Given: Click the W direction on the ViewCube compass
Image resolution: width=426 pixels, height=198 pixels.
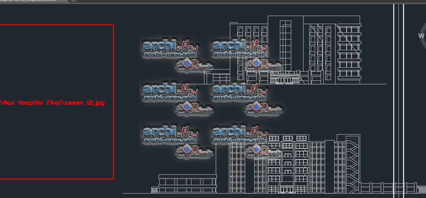Looking at the screenshot, I should point(421,36).
